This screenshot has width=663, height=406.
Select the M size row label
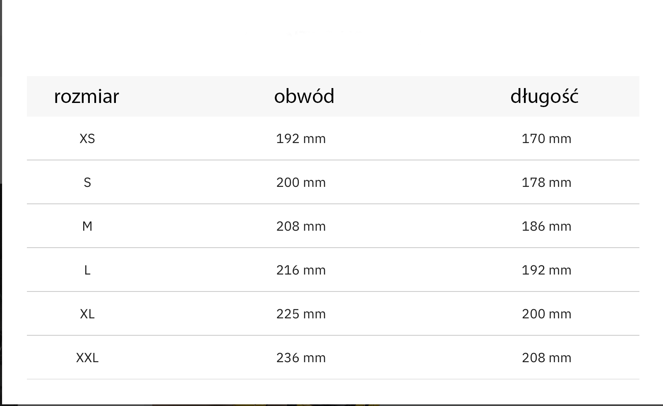coord(87,226)
